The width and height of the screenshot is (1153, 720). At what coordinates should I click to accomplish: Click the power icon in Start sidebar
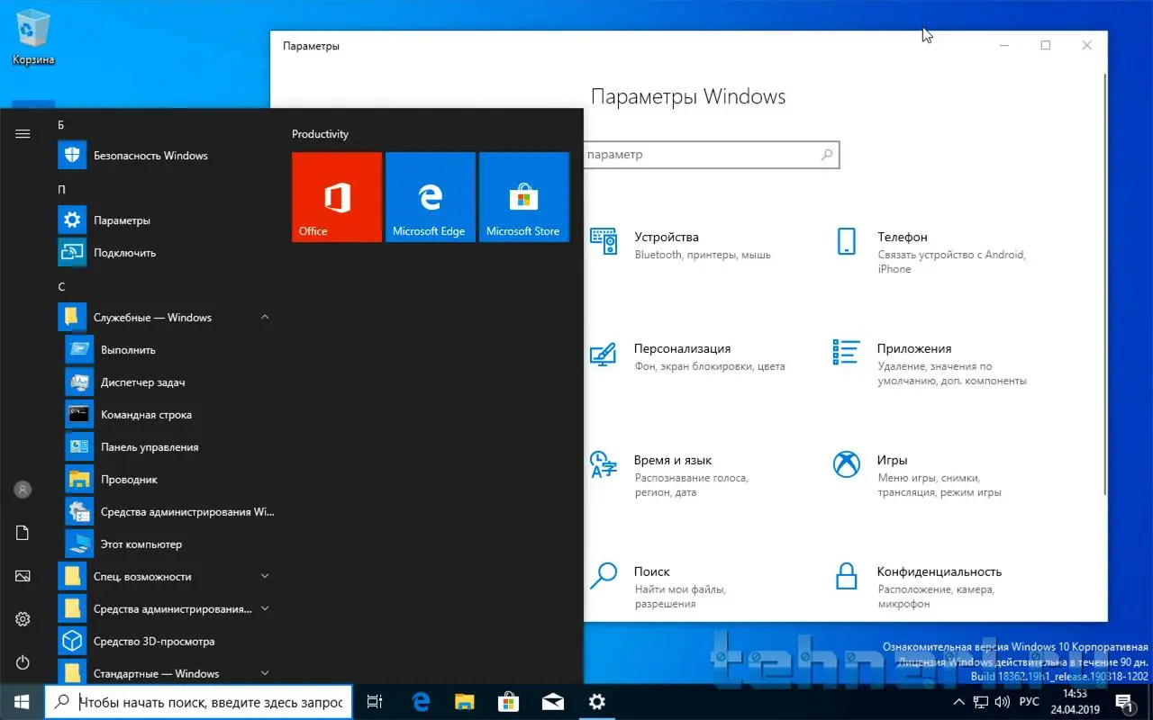[x=23, y=662]
